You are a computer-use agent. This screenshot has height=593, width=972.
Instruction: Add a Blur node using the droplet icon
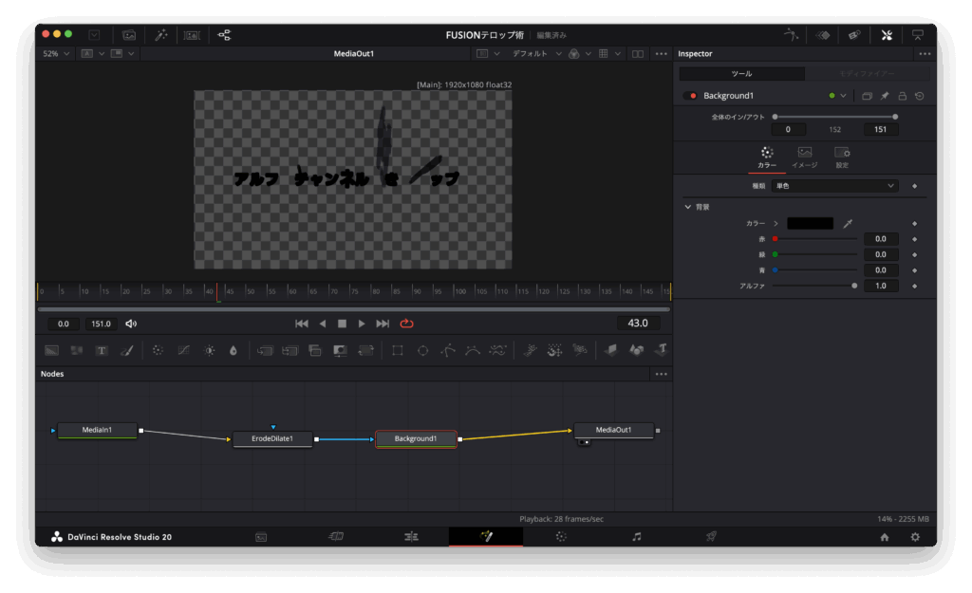click(x=234, y=350)
